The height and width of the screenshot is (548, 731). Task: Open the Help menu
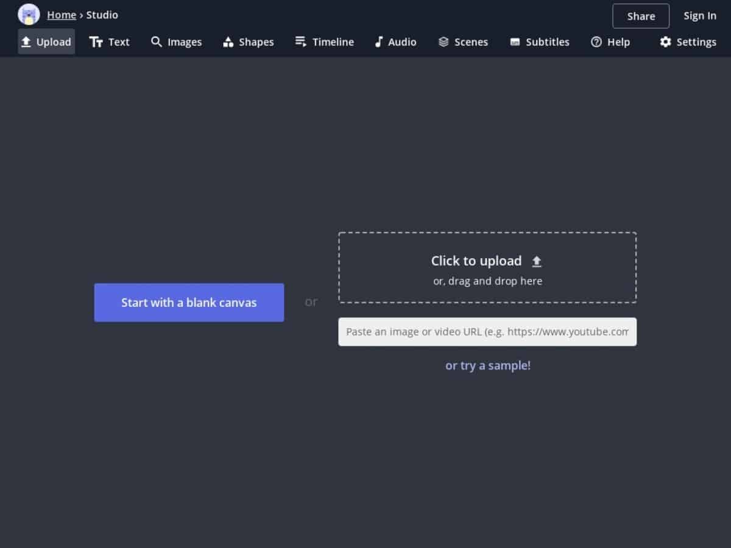click(610, 41)
